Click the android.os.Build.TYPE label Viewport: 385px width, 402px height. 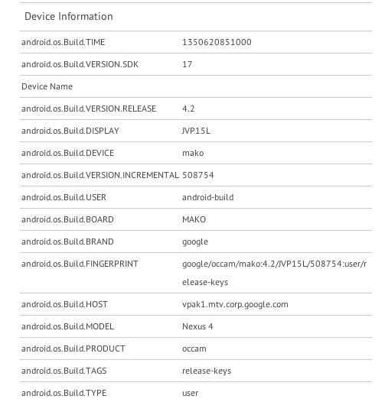coord(64,393)
